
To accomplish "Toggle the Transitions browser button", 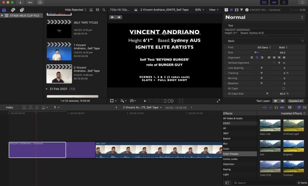I will point(305,107).
